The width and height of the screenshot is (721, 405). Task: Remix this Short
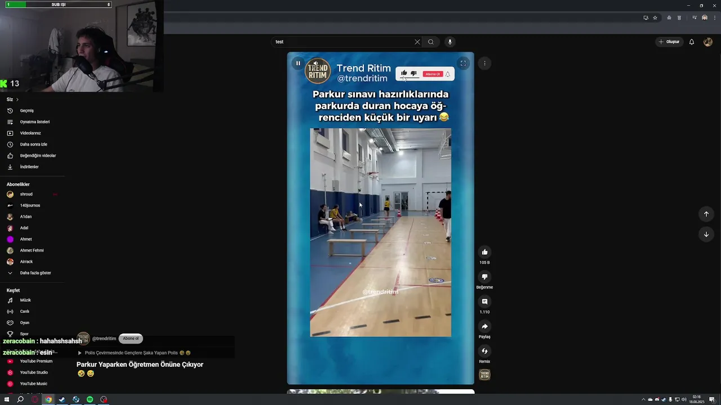pyautogui.click(x=484, y=351)
